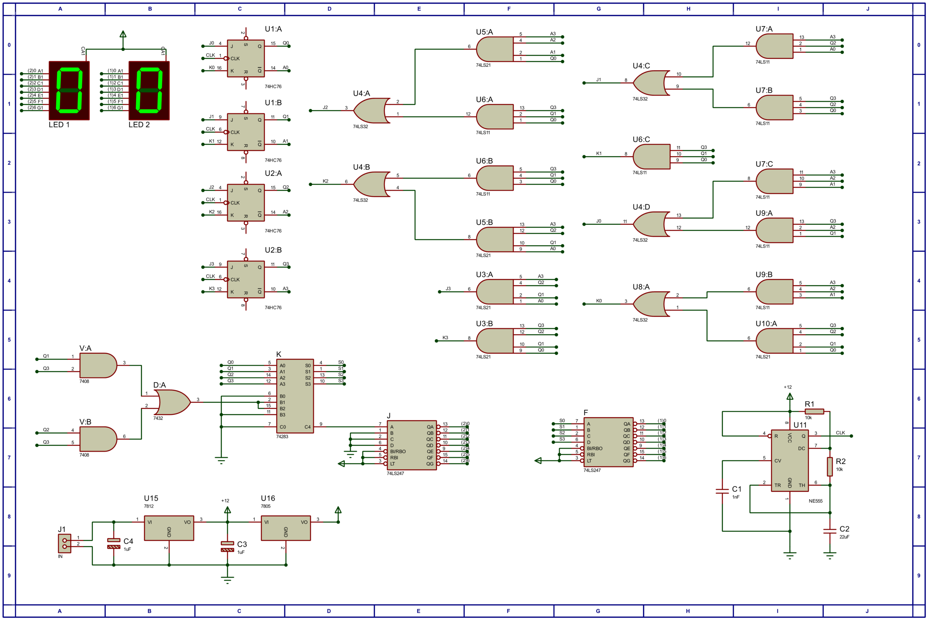928x620 pixels.
Task: Select the U11 NE555 timer chip
Action: pyautogui.click(x=790, y=460)
